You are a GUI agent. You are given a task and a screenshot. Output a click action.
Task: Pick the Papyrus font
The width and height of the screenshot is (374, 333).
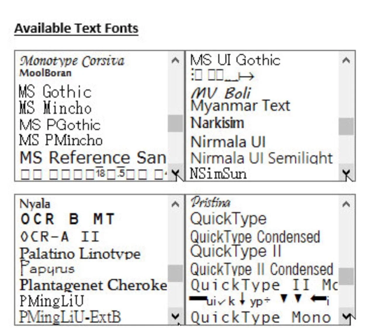[x=47, y=268]
